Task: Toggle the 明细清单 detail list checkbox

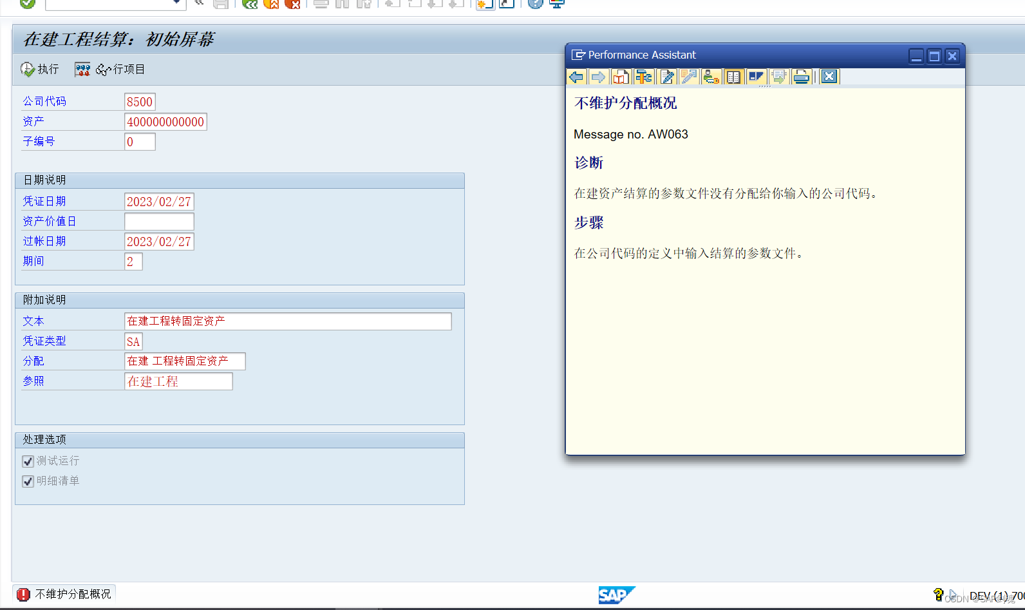Action: [x=28, y=481]
